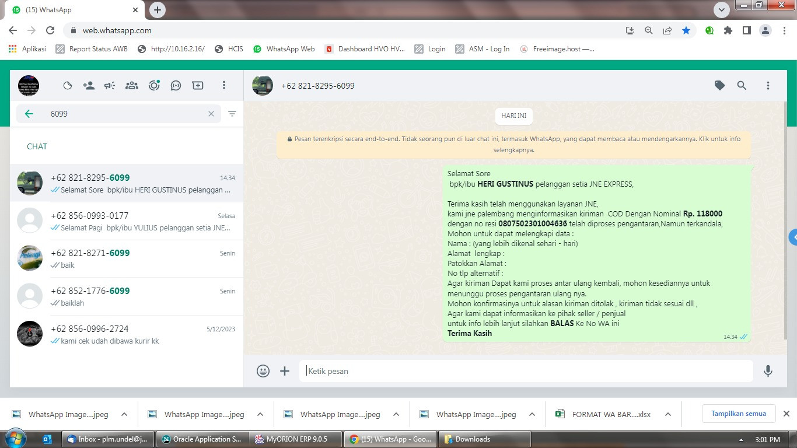
Task: Open the FORMAT WA BAR....xlsx downloaded file
Action: tap(603, 414)
